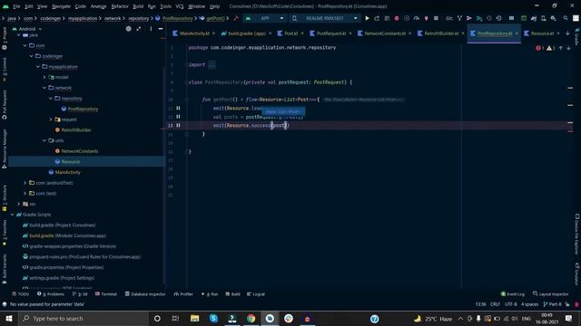This screenshot has height=326, width=581.
Task: Close the Post.kt tab
Action: (x=302, y=34)
